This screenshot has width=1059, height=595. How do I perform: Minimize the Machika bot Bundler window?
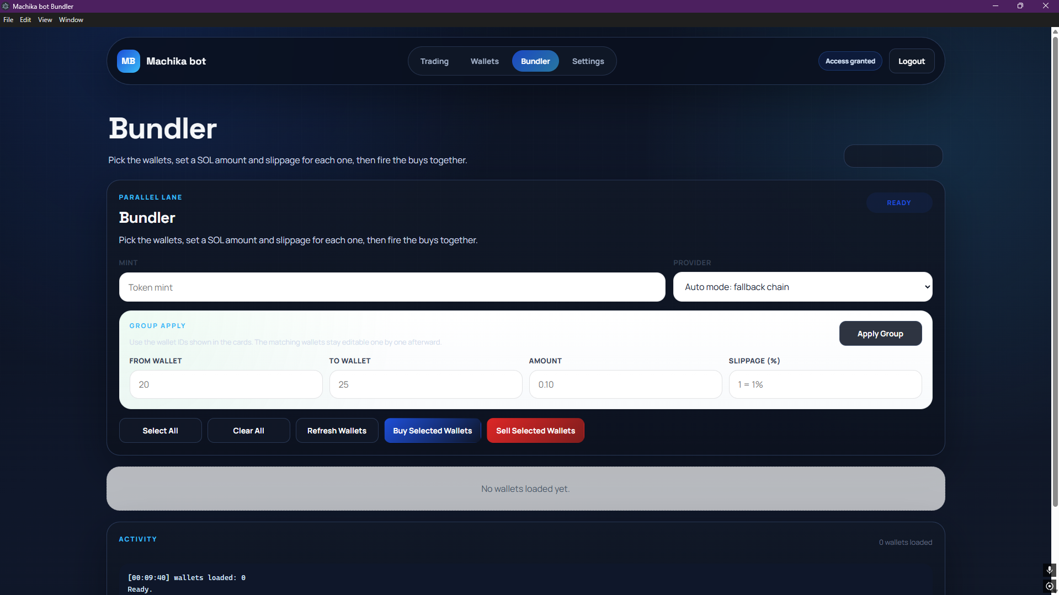[x=995, y=6]
